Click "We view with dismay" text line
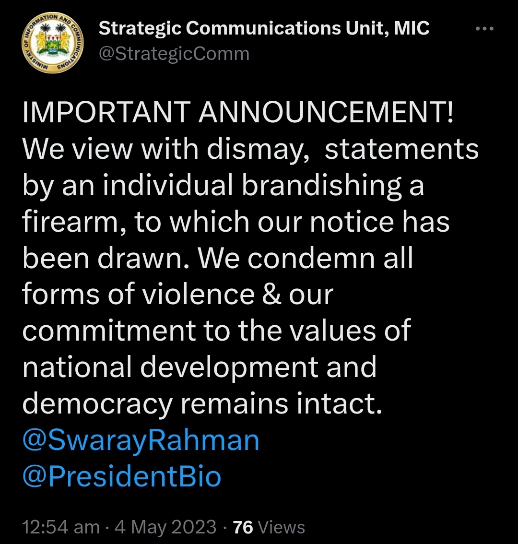Screen dimensions: 518x544 tap(163, 150)
